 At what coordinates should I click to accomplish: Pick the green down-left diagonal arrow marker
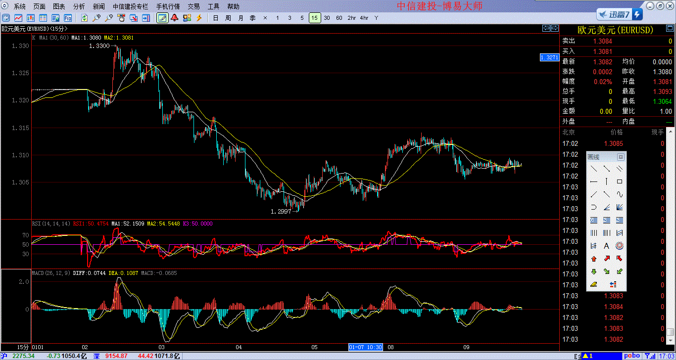click(619, 271)
